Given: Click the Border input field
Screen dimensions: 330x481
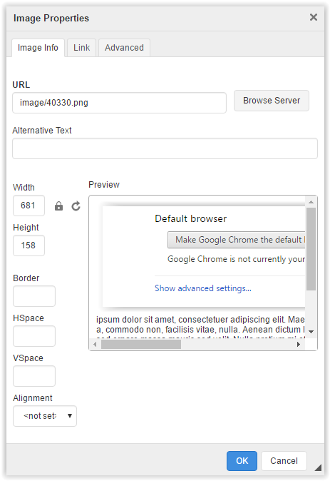Looking at the screenshot, I should [x=34, y=296].
